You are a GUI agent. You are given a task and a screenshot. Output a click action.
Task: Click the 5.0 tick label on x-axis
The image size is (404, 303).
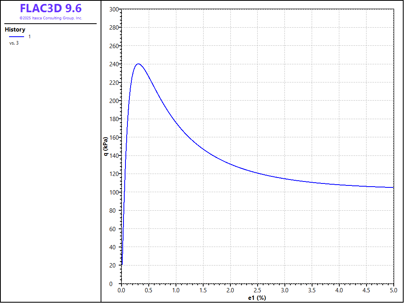[x=393, y=290]
